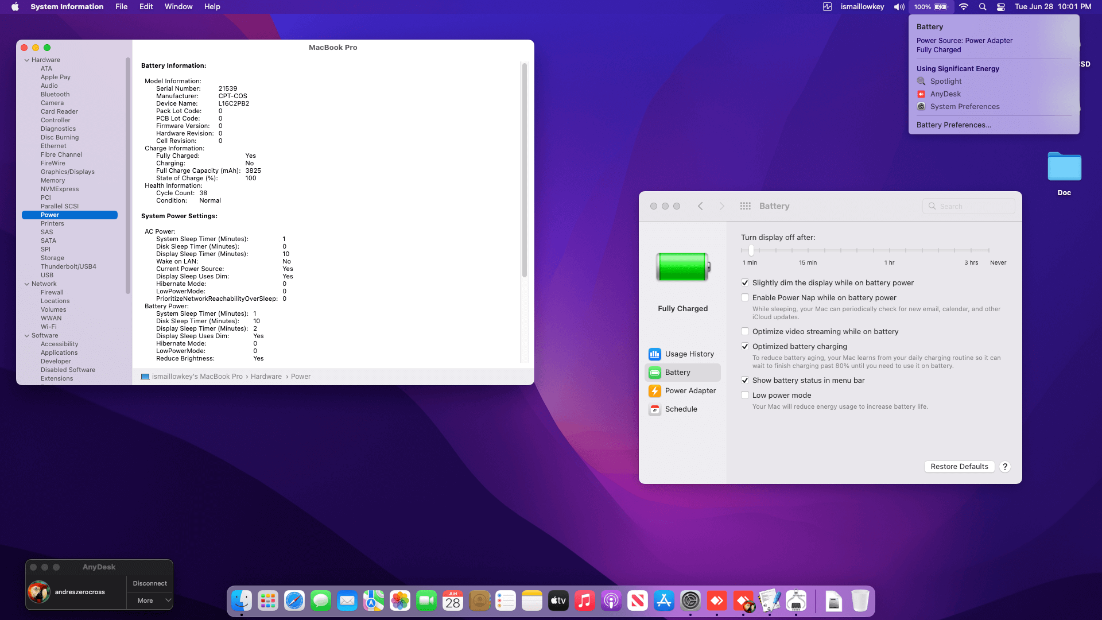Open Apple TV app in the Dock
Image resolution: width=1102 pixels, height=620 pixels.
(558, 601)
